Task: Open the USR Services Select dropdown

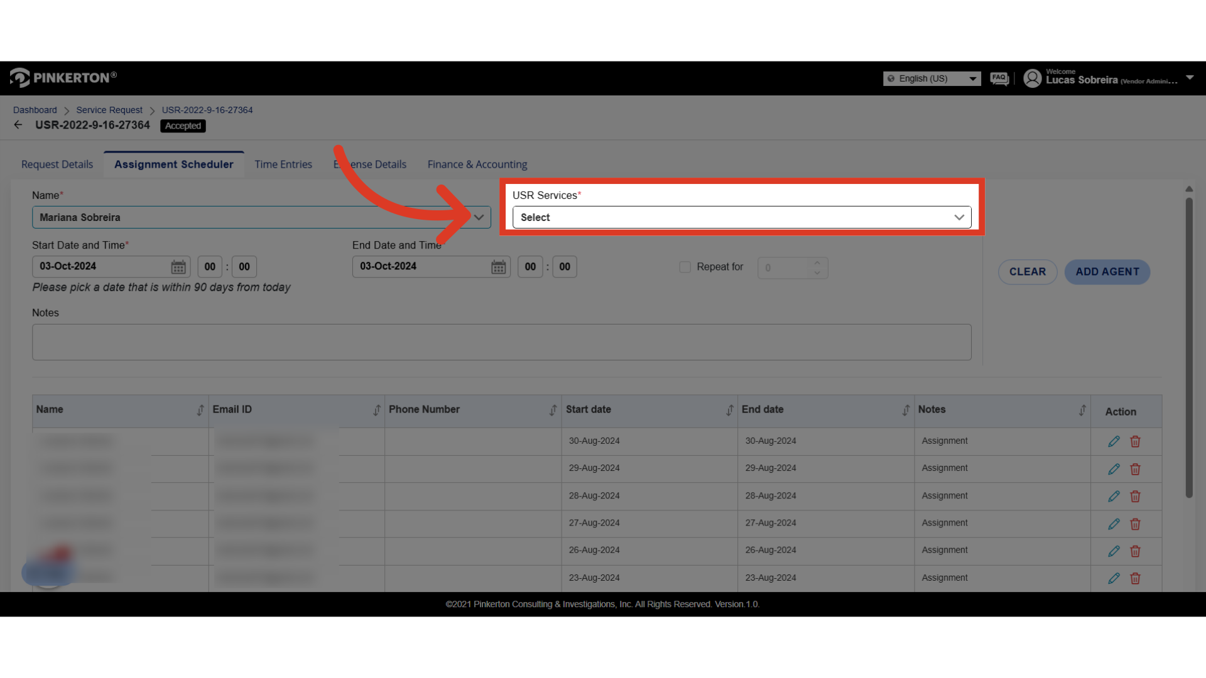Action: [742, 217]
